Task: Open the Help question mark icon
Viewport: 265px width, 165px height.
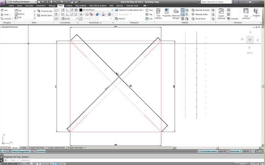Action: coord(250,2)
